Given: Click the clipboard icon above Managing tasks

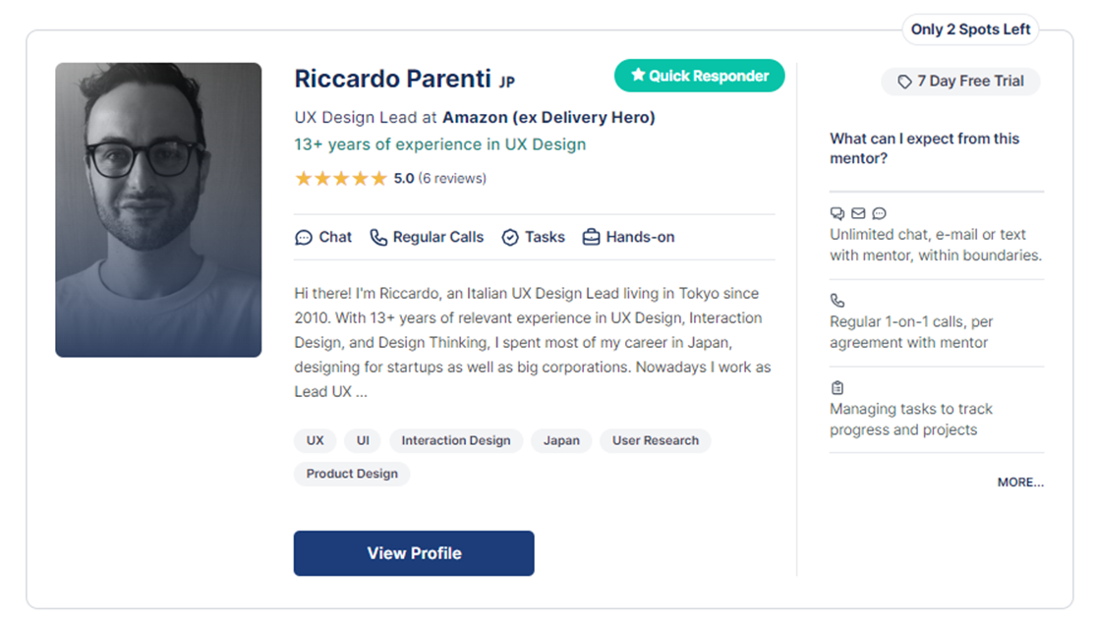Looking at the screenshot, I should (837, 388).
